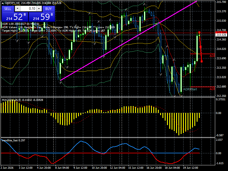Click the ADR Value= 118 info line
This screenshot has width=228, height=171.
[58, 27]
